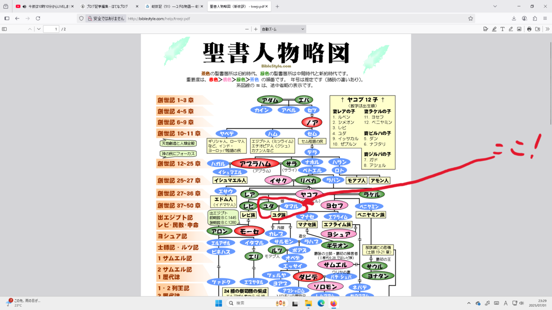Viewport: 552px width, 310px height.
Task: Reload the current page
Action: [38, 18]
